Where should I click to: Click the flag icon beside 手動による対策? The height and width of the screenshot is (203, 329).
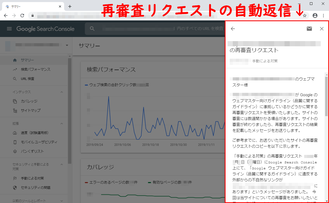(15, 178)
